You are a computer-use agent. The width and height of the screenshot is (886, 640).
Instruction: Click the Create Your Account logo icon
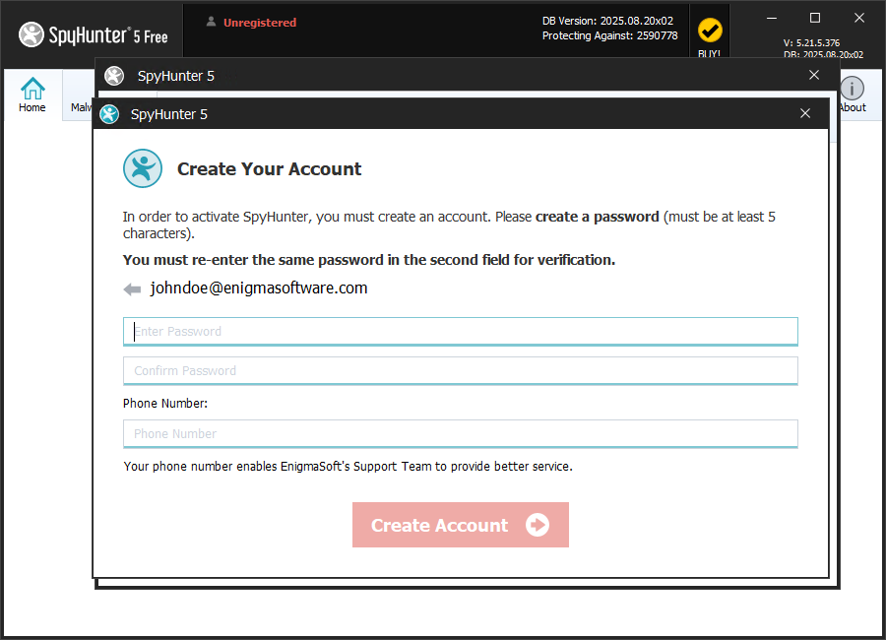[x=142, y=168]
